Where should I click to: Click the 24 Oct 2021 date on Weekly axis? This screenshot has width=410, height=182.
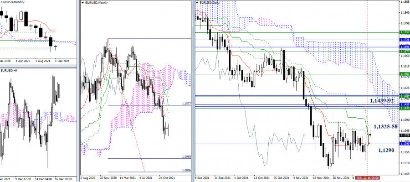tap(167, 177)
